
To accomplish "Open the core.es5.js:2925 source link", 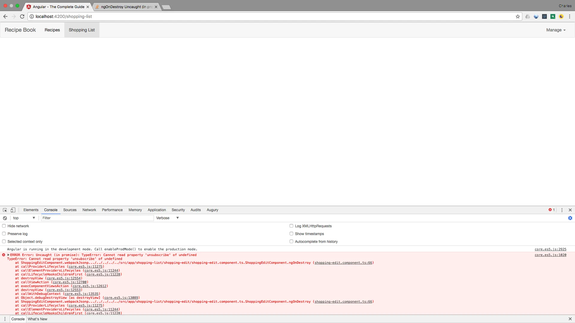I will point(550,249).
